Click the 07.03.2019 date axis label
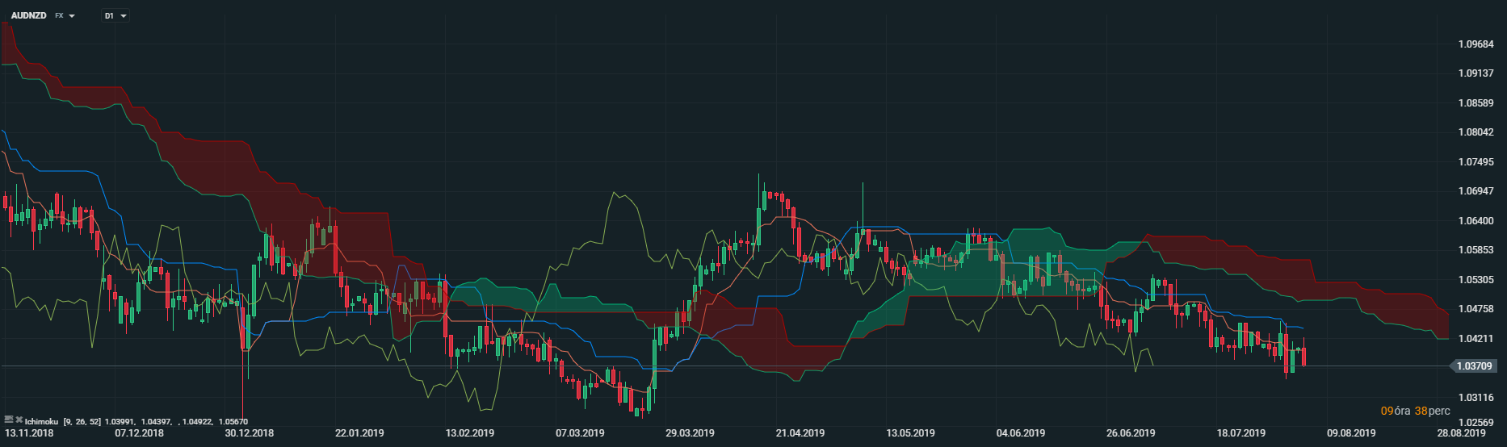This screenshot has height=447, width=1507. [x=580, y=433]
